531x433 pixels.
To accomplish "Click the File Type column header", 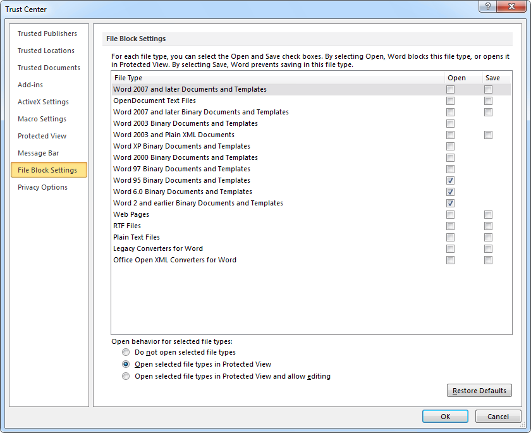I will (x=278, y=78).
